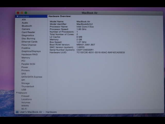Image resolution: width=165 pixels, height=124 pixels.
Task: Collapse the Hardware disclosure triangle
Action: pyautogui.click(x=18, y=17)
